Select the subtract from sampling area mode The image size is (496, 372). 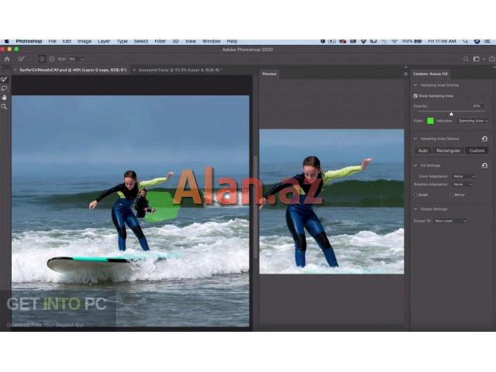coord(52,59)
